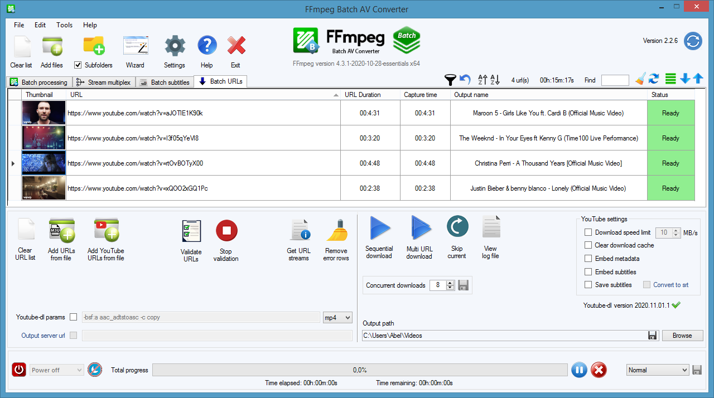Open the Tools menu
Image resolution: width=714 pixels, height=398 pixels.
65,25
